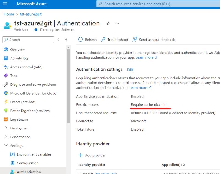Open the Troubleshoot tool
The width and height of the screenshot is (220, 174).
(103, 40)
